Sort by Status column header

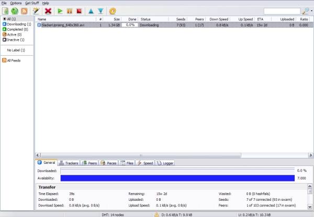click(x=153, y=19)
